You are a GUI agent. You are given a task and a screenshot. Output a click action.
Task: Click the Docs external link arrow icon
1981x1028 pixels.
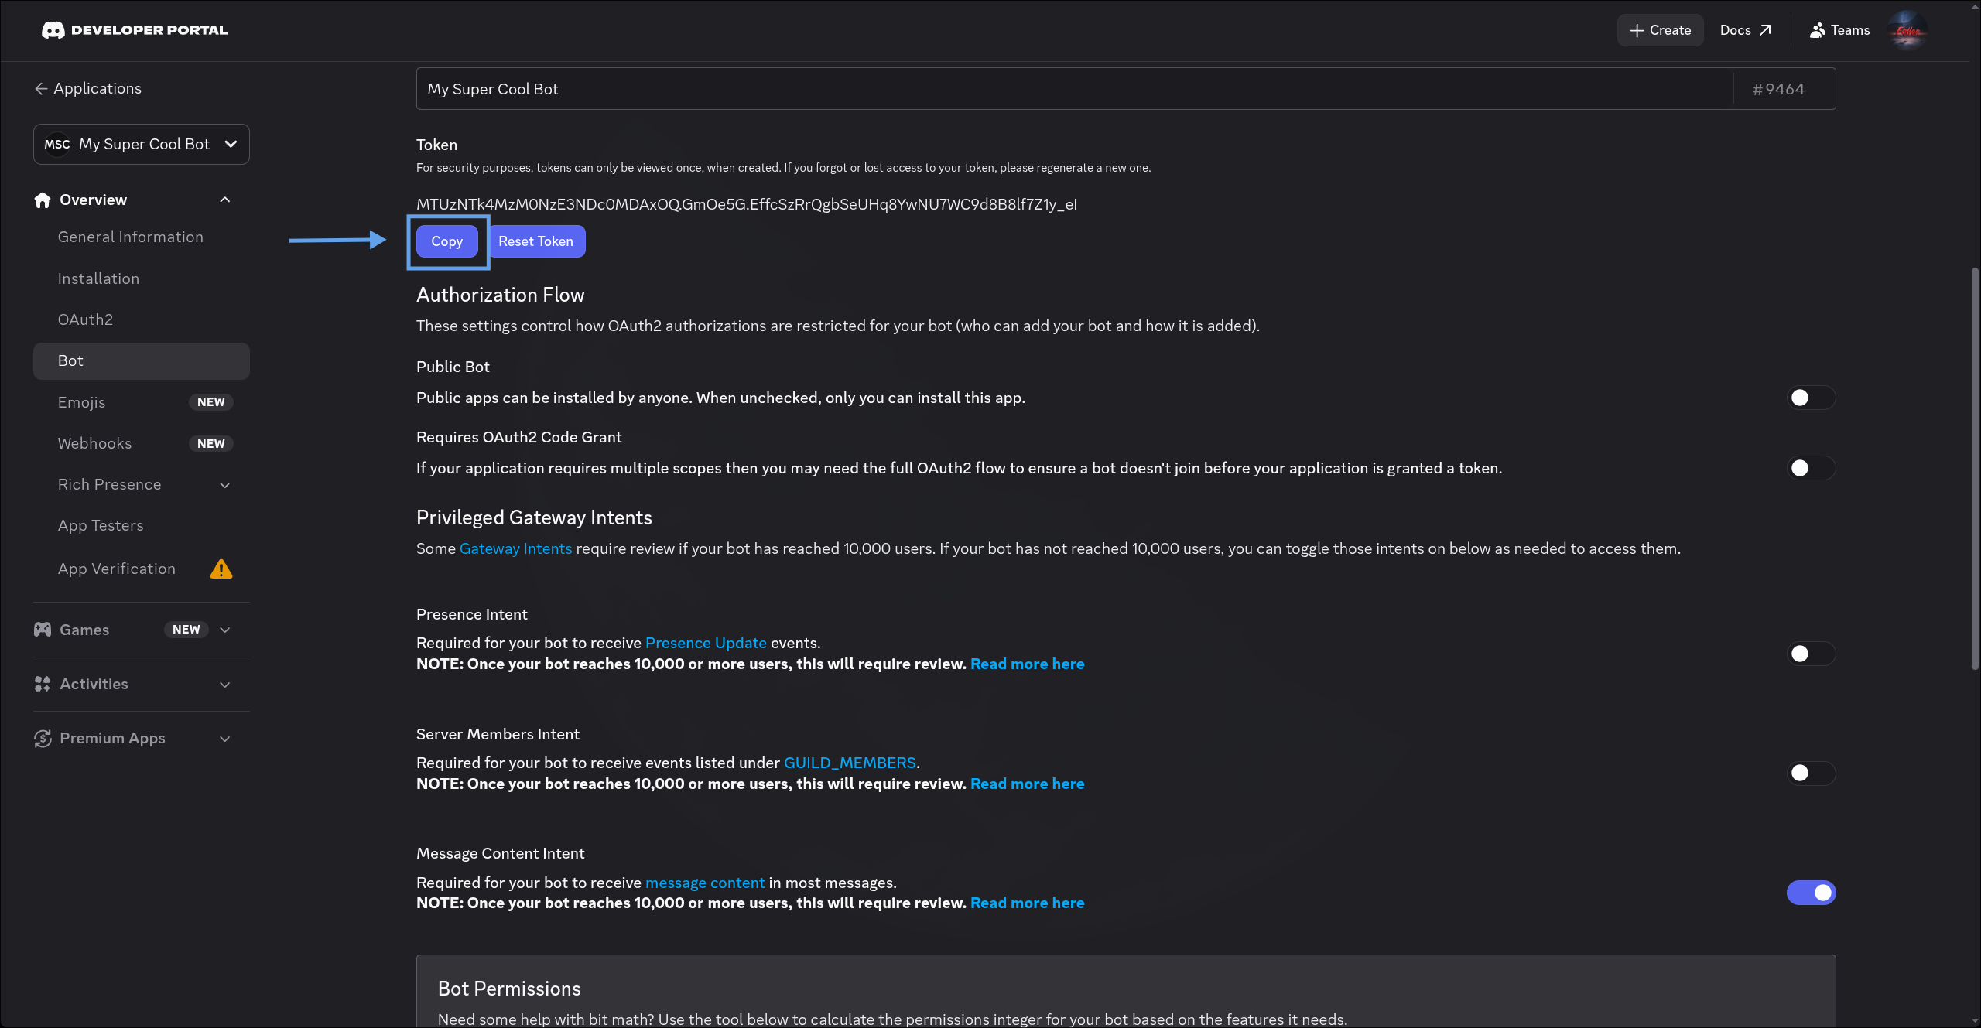1765,30
